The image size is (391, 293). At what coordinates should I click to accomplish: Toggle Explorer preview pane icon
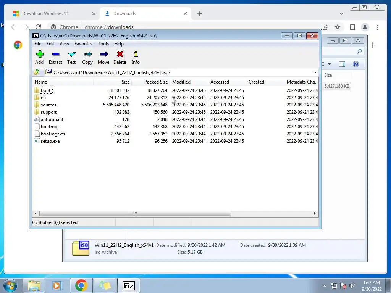point(342,64)
